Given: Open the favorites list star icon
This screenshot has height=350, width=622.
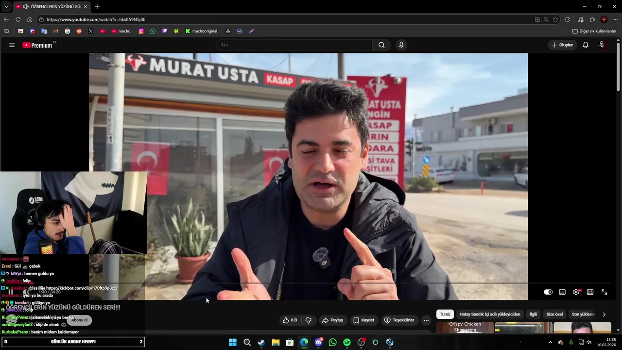Looking at the screenshot, I should pos(592,19).
